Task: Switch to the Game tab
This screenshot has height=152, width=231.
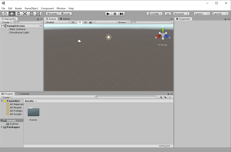Action: pos(65,19)
